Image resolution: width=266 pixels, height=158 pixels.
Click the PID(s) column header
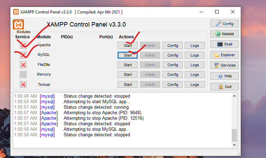(x=67, y=37)
